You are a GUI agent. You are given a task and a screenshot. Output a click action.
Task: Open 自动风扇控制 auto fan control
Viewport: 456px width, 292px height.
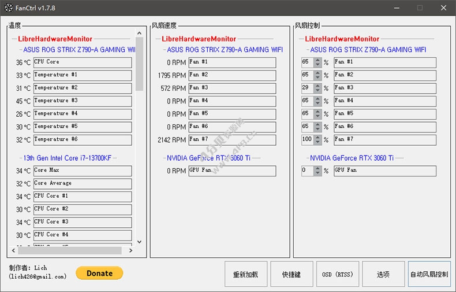coord(429,274)
